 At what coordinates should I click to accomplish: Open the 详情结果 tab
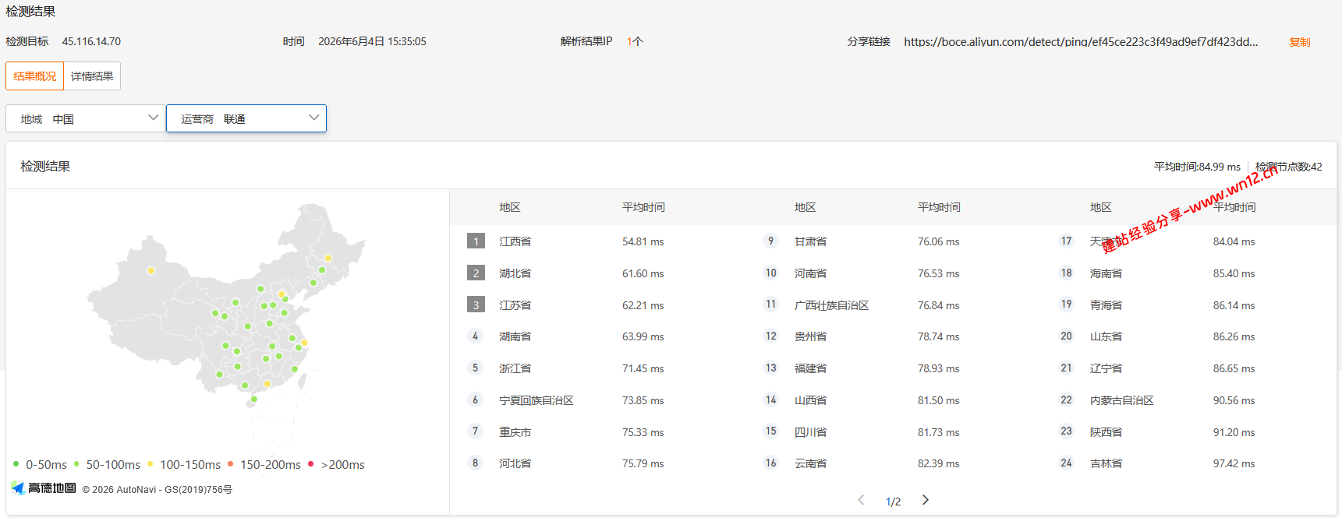click(x=92, y=76)
